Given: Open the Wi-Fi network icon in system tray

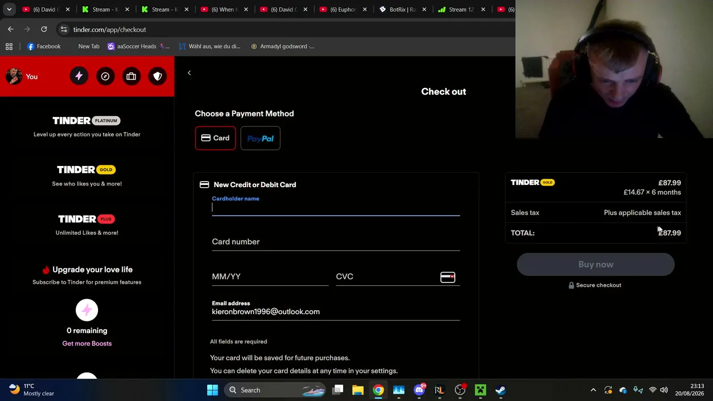Looking at the screenshot, I should click(652, 390).
